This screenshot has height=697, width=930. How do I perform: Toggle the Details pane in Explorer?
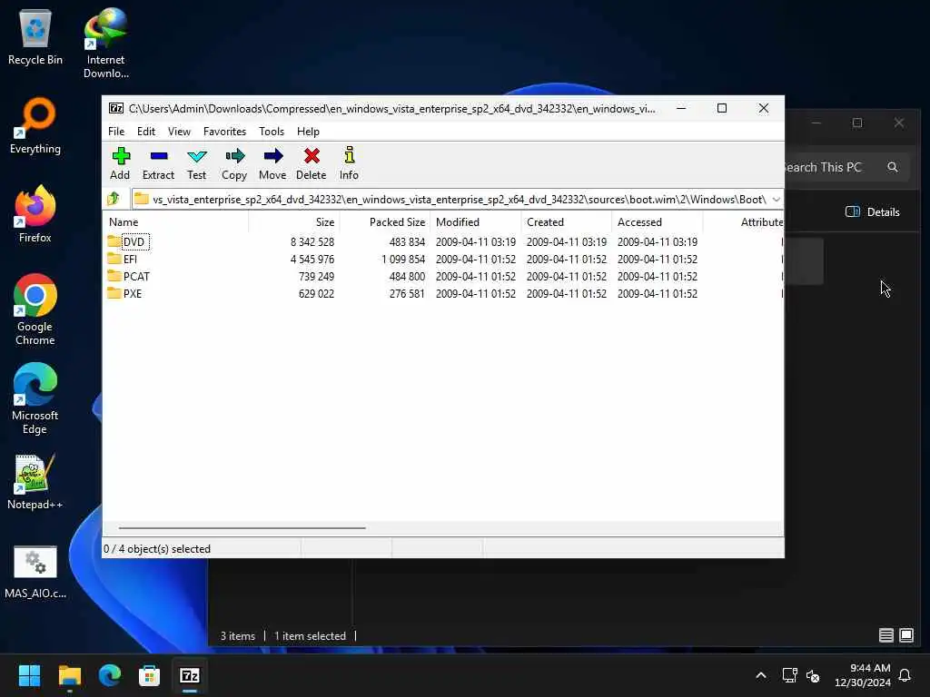pos(873,211)
